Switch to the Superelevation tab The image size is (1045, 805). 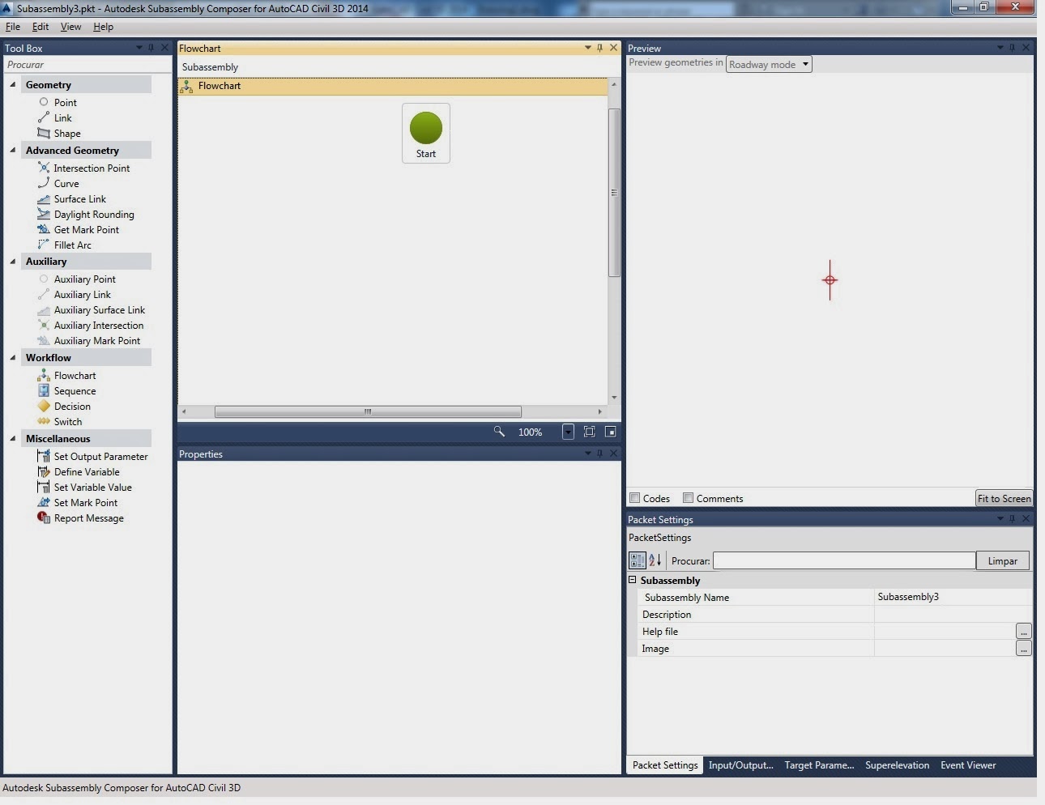[x=897, y=765]
